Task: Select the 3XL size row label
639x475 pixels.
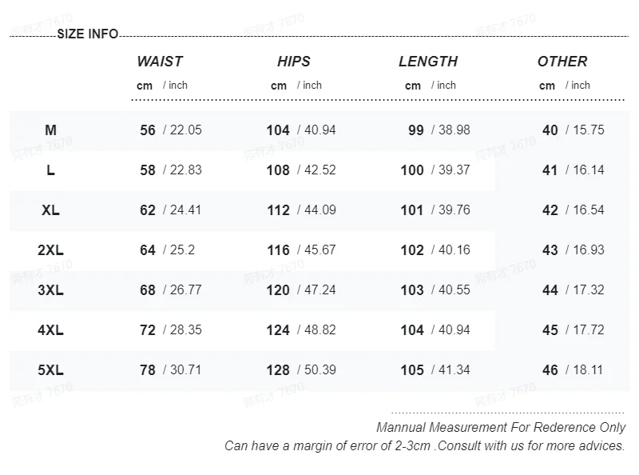Action: click(51, 290)
